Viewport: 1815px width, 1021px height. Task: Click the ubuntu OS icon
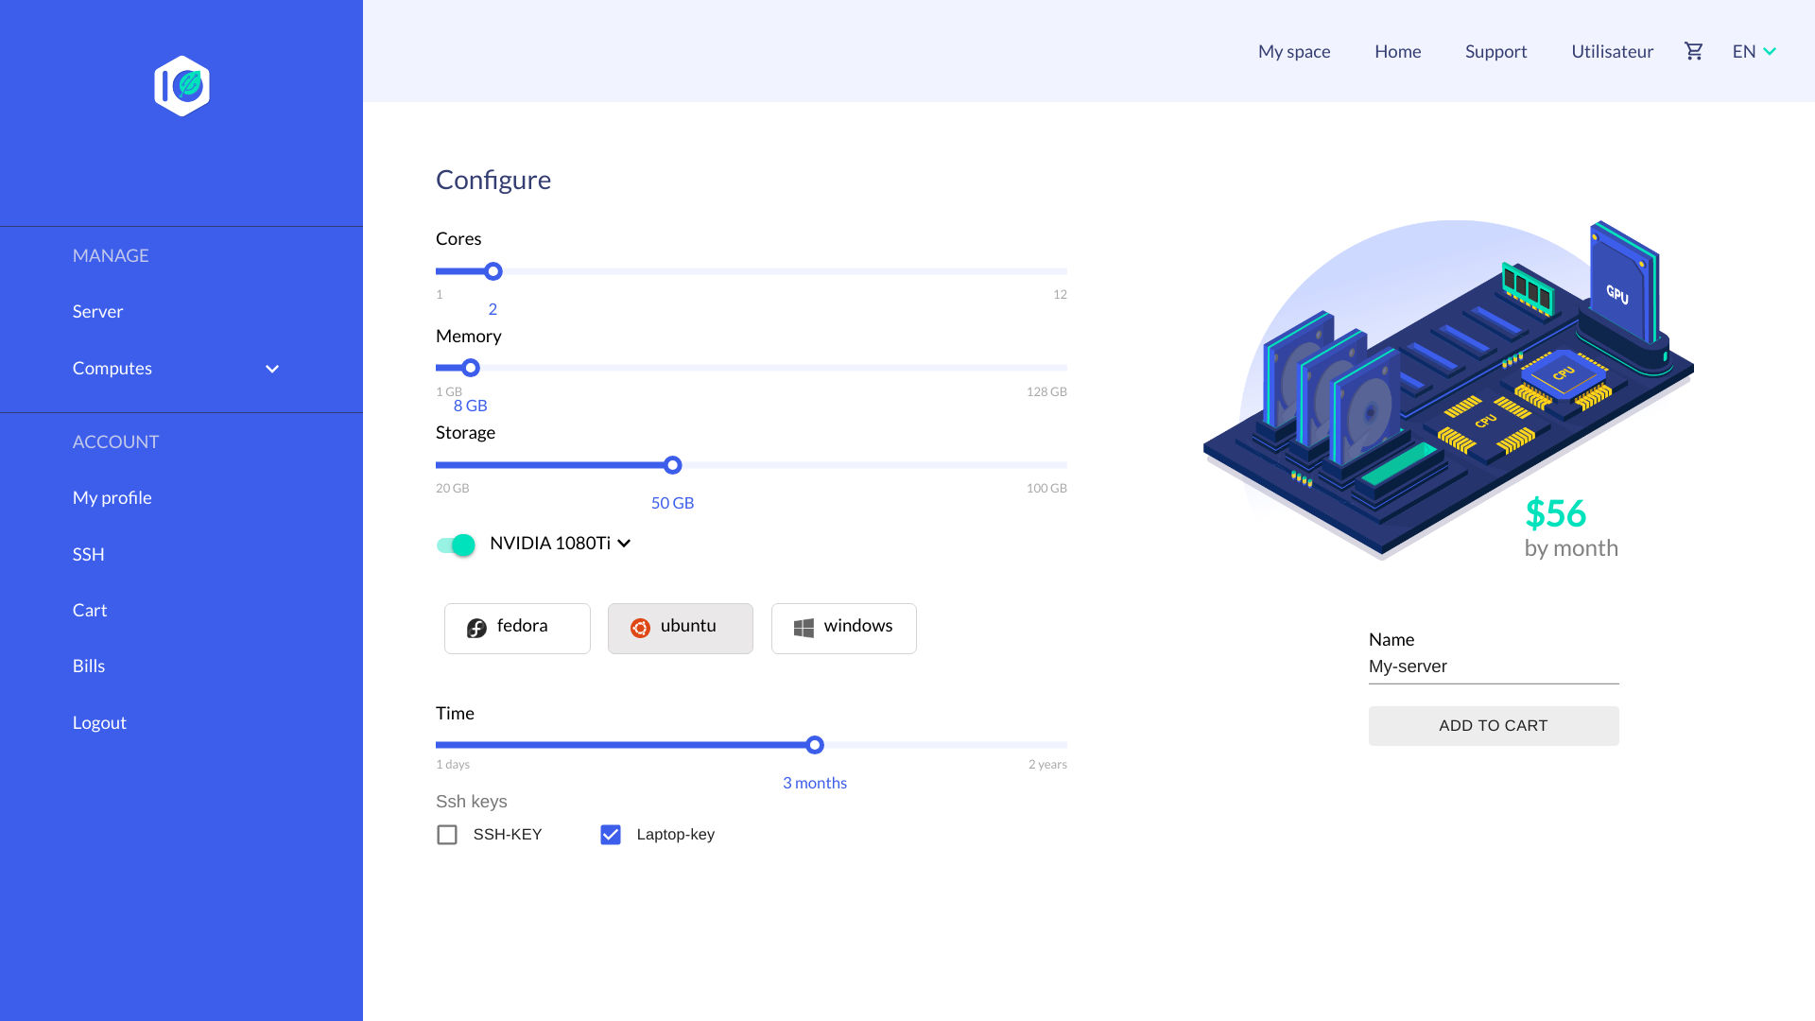click(x=639, y=627)
